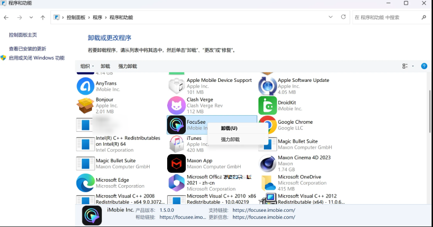Select the Maxon App icon

[x=176, y=164]
